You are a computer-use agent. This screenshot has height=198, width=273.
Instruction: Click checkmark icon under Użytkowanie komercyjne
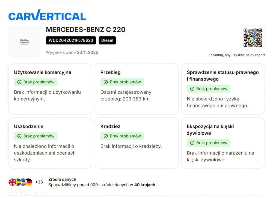pos(19,82)
